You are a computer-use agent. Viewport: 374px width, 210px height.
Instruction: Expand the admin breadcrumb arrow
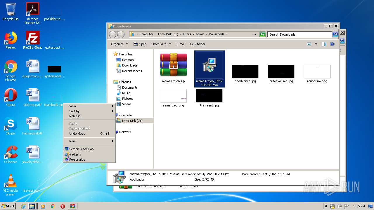click(206, 34)
